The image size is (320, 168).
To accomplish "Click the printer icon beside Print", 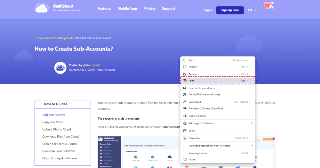I will point(185,81).
